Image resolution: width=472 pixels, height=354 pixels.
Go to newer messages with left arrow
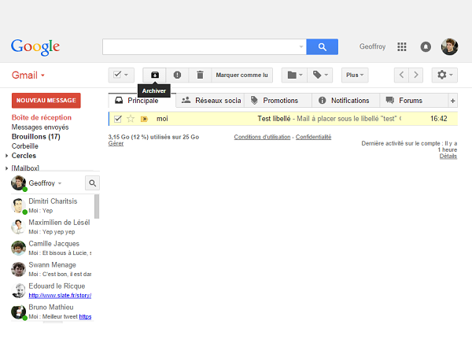401,75
